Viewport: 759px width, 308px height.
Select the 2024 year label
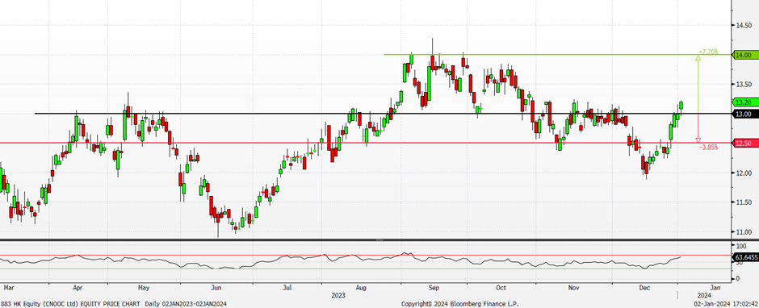[x=704, y=294]
